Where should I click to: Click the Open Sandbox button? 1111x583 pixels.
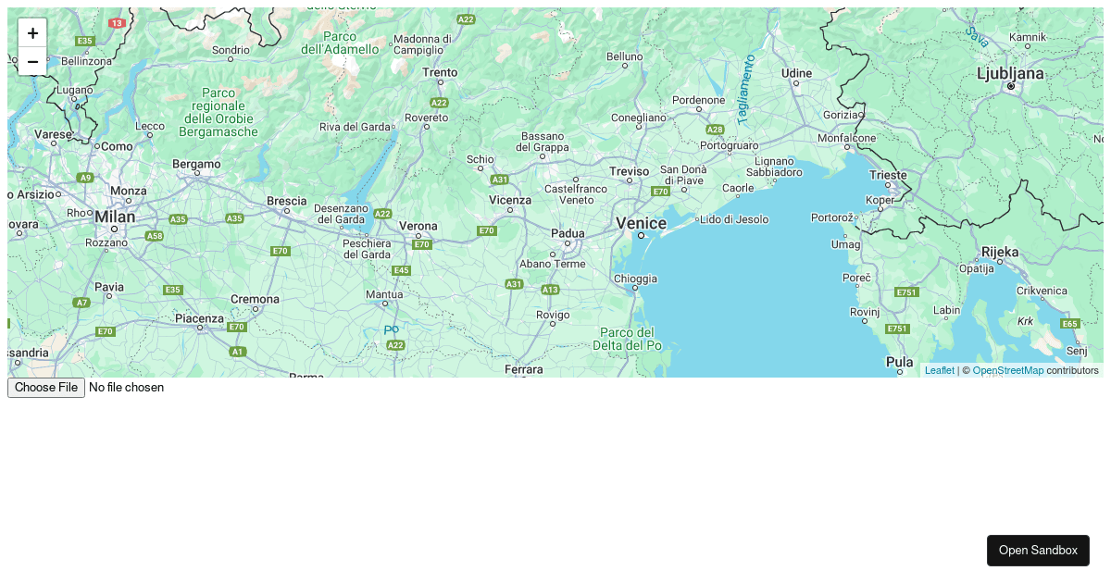coord(1038,551)
